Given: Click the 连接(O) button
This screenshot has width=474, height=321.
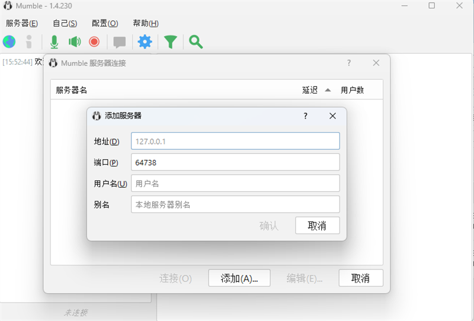Looking at the screenshot, I should [175, 278].
